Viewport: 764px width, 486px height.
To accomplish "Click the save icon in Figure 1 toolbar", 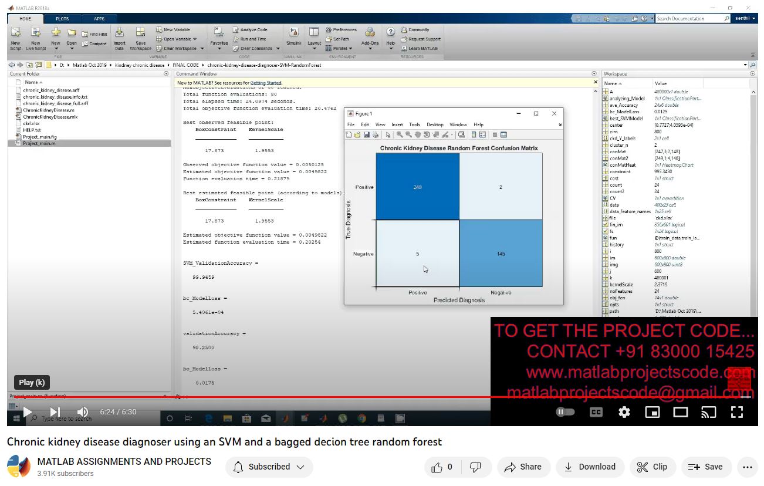I will (x=367, y=135).
